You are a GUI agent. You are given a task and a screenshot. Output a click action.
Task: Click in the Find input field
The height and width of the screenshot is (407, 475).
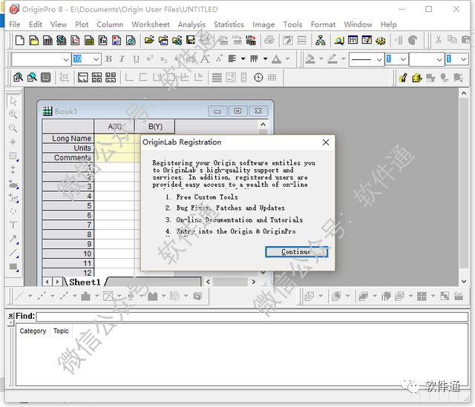[252, 317]
